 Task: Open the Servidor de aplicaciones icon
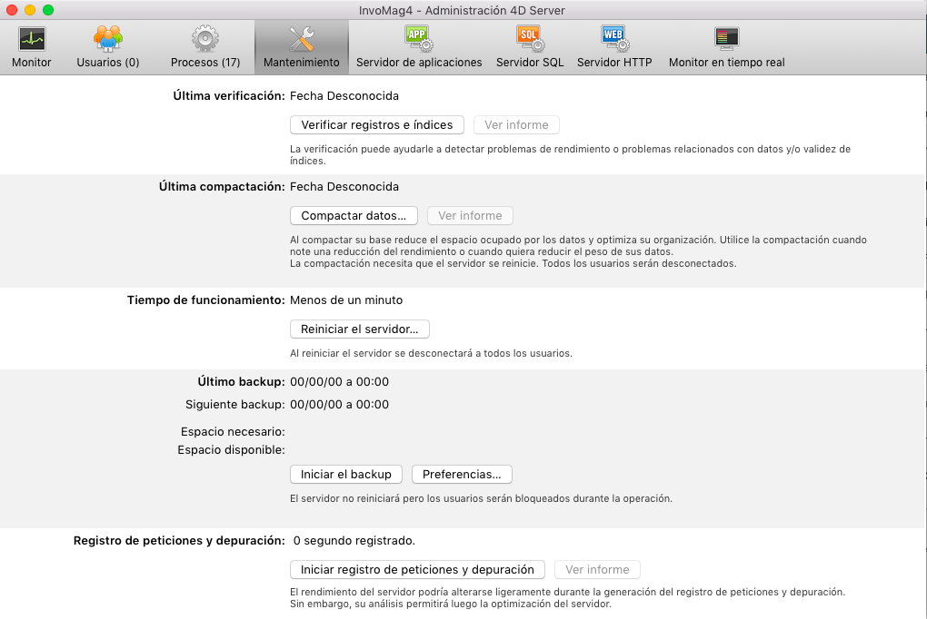coord(419,39)
